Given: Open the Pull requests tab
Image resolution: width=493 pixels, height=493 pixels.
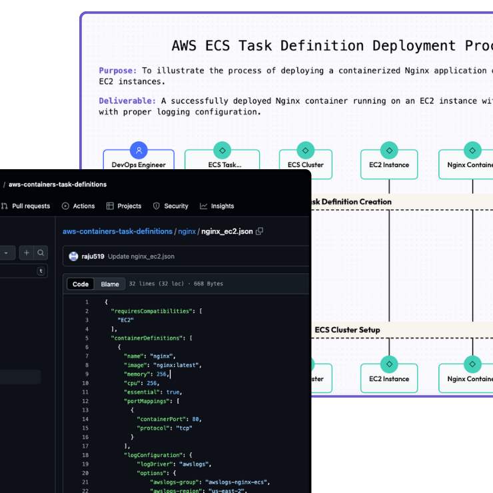Looking at the screenshot, I should [x=25, y=206].
